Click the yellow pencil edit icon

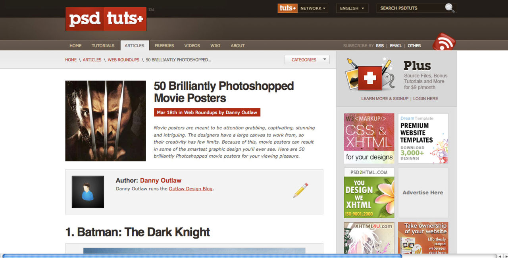coord(300,190)
